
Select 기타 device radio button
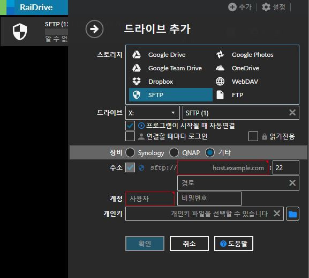pos(210,152)
